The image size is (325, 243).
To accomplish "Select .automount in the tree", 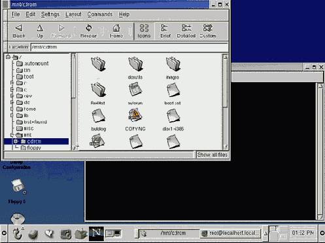I will tap(33, 64).
